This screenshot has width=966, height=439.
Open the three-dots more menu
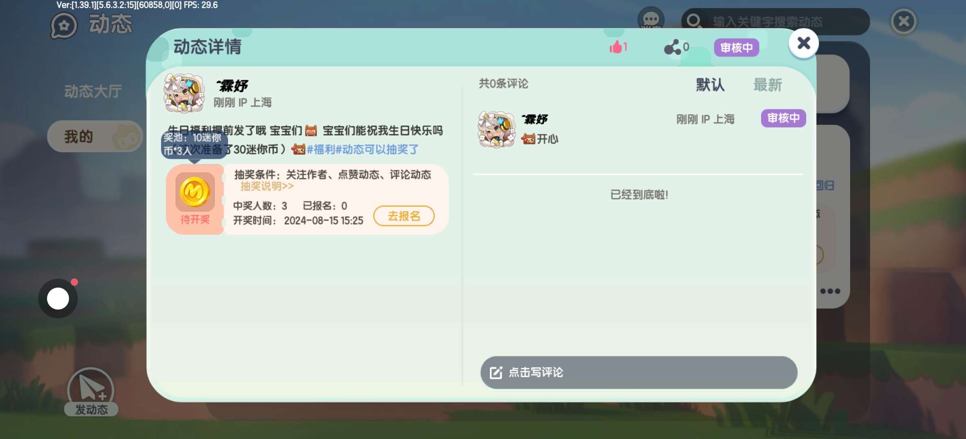coord(830,291)
